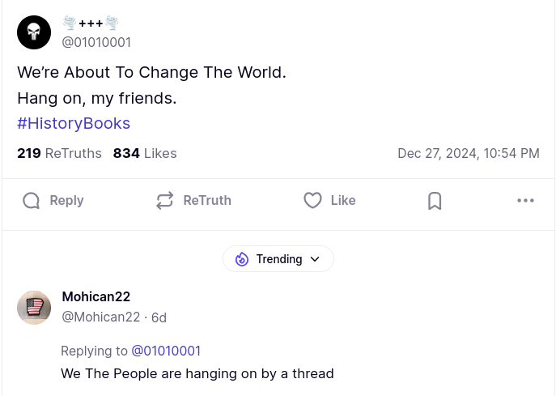556x396 pixels.
Task: Click the ReTruth arrows icon
Action: coord(165,201)
